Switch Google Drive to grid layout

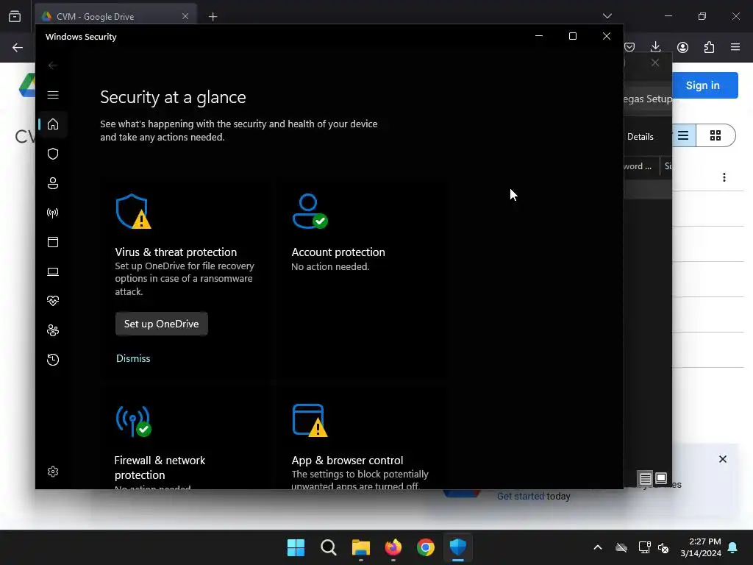click(x=715, y=136)
